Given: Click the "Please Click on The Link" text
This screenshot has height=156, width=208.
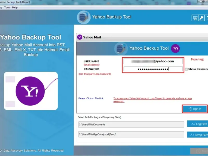Looking at the screenshot, I should (x=91, y=99).
